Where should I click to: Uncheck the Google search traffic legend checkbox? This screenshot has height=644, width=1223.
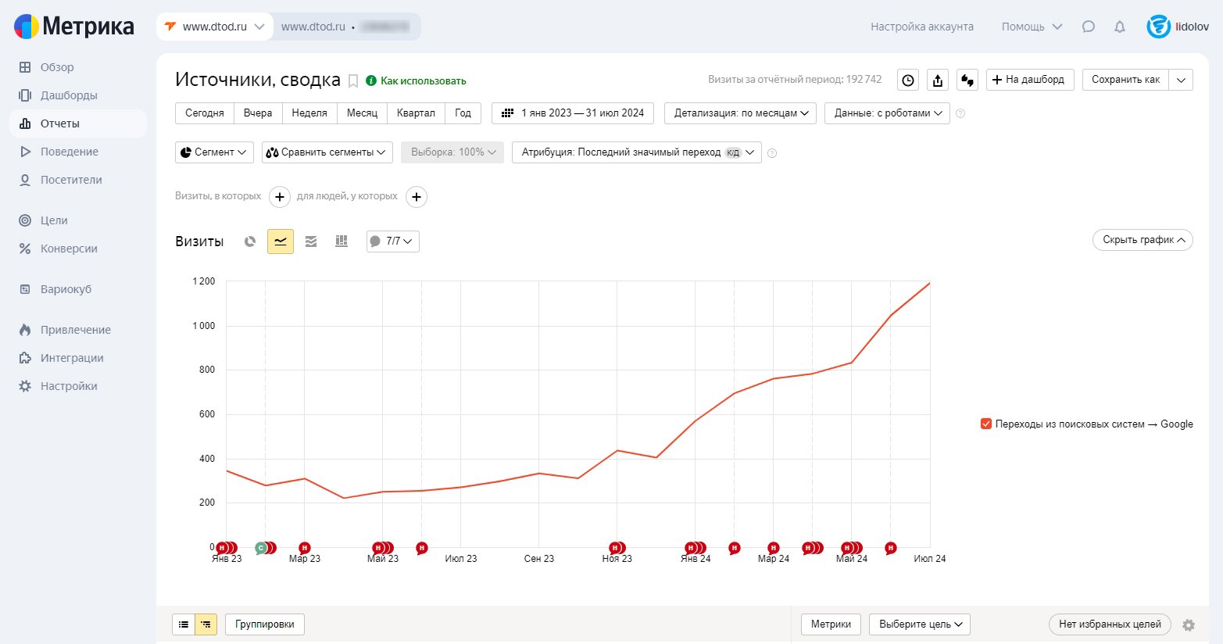pyautogui.click(x=986, y=424)
